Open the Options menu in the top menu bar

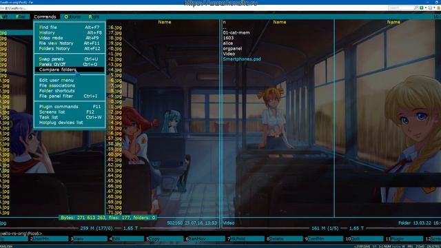pos(72,17)
